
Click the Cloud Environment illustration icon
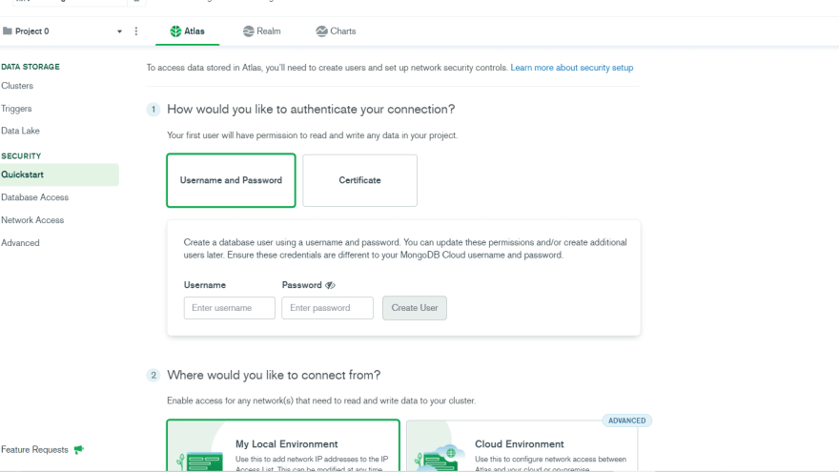440,458
